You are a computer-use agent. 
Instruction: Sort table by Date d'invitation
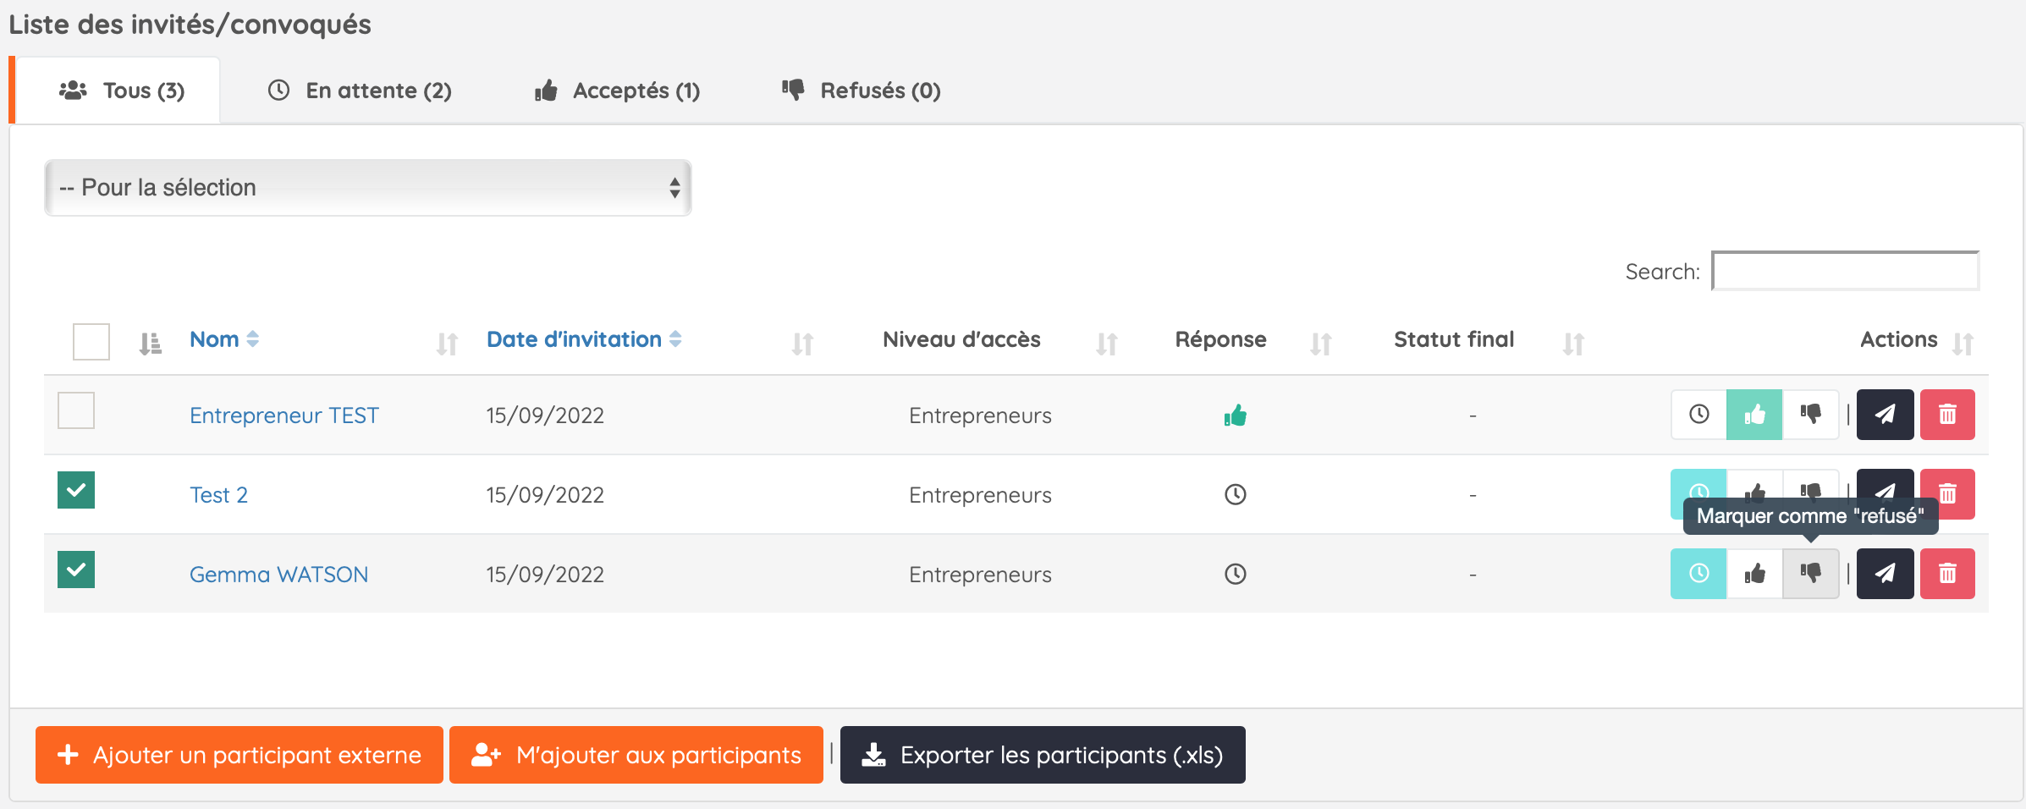[x=584, y=339]
